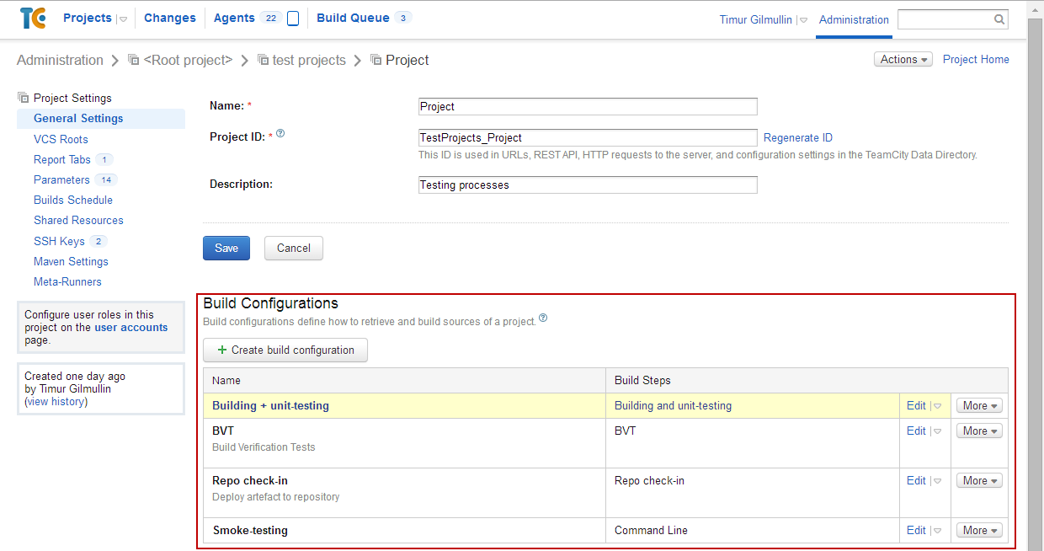The height and width of the screenshot is (551, 1044).
Task: Click the test projects breadcrumb icon
Action: pos(263,60)
